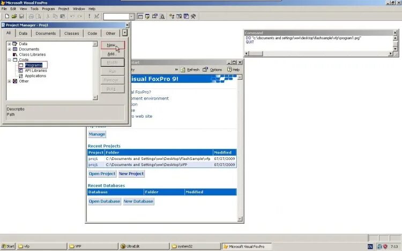Click the New file toolbar icon
The height and width of the screenshot is (251, 402).
click(7, 17)
